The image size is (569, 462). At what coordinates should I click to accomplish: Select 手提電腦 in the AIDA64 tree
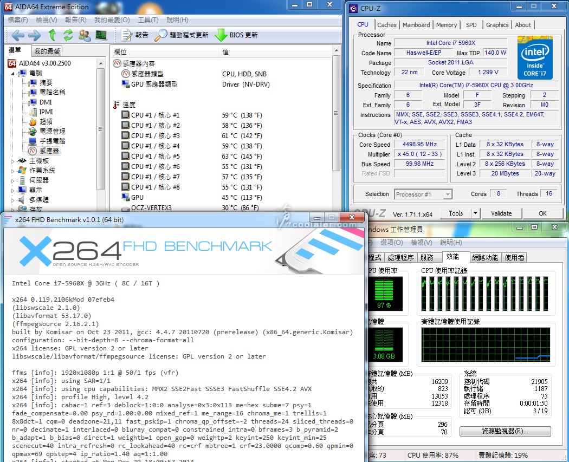[52, 141]
